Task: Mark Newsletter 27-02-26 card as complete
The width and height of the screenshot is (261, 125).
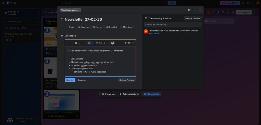Action: tap(62, 19)
